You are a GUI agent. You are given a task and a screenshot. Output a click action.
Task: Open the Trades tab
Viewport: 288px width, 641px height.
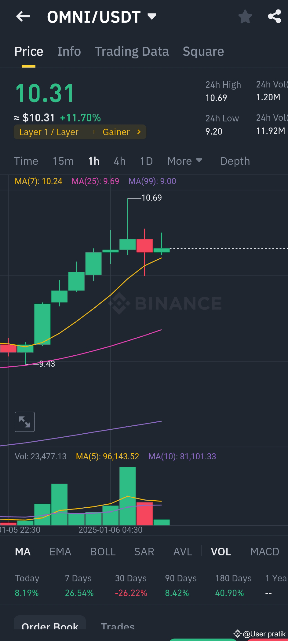coord(118,626)
